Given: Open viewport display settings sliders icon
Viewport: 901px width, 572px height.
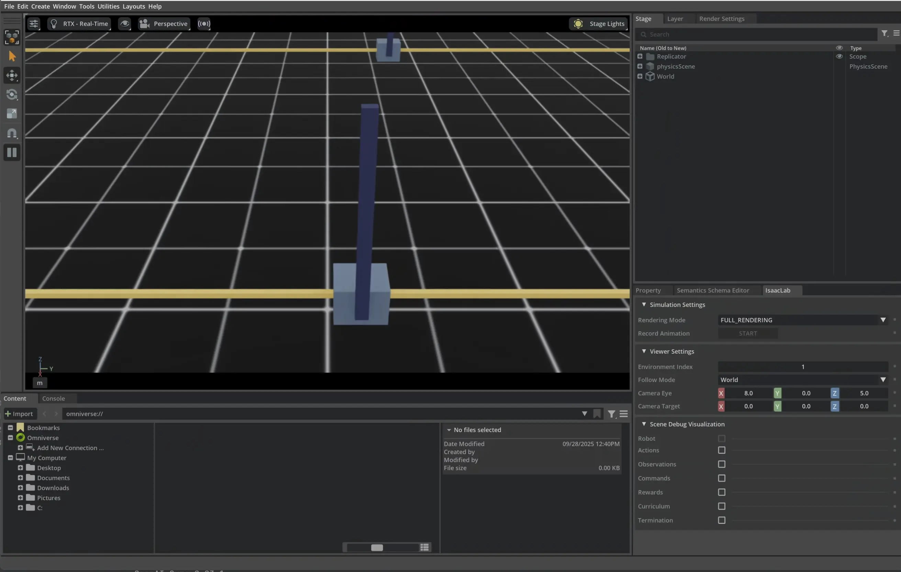Looking at the screenshot, I should coord(33,23).
